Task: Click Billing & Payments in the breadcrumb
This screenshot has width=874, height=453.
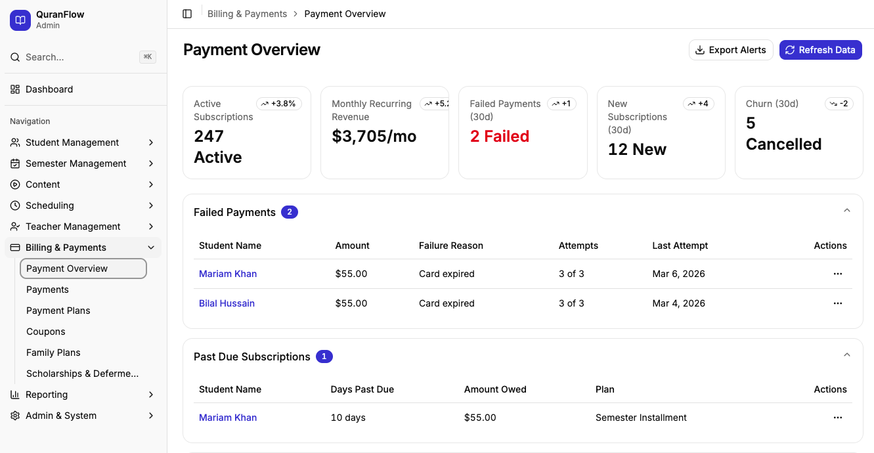Action: (x=247, y=13)
